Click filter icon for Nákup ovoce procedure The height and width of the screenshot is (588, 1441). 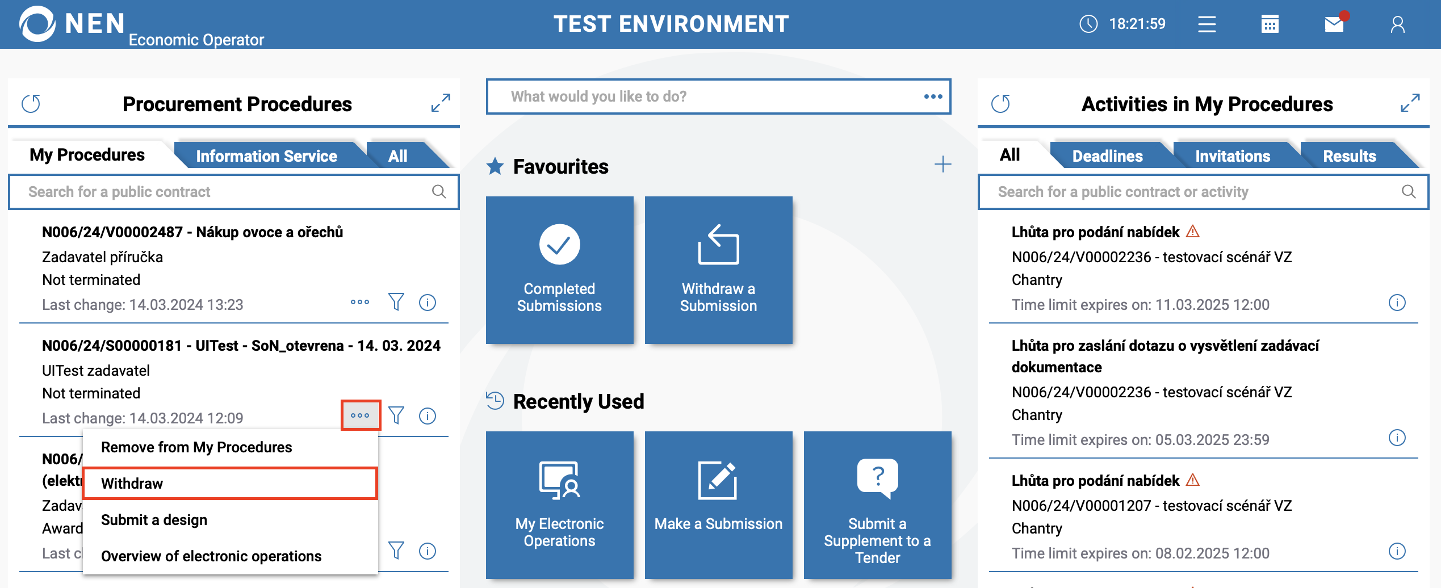click(x=396, y=302)
